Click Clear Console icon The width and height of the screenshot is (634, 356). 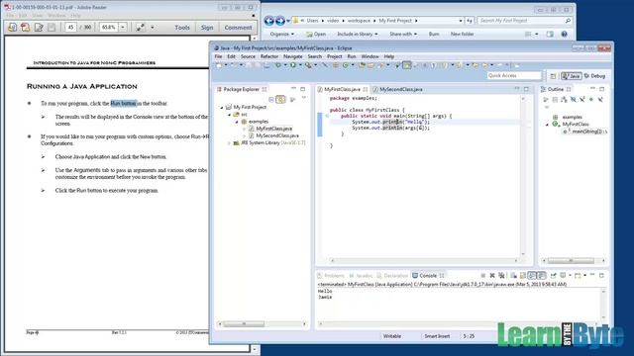tap(513, 276)
